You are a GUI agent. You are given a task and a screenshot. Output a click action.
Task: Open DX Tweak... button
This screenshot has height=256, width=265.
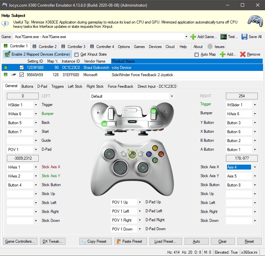point(53,241)
